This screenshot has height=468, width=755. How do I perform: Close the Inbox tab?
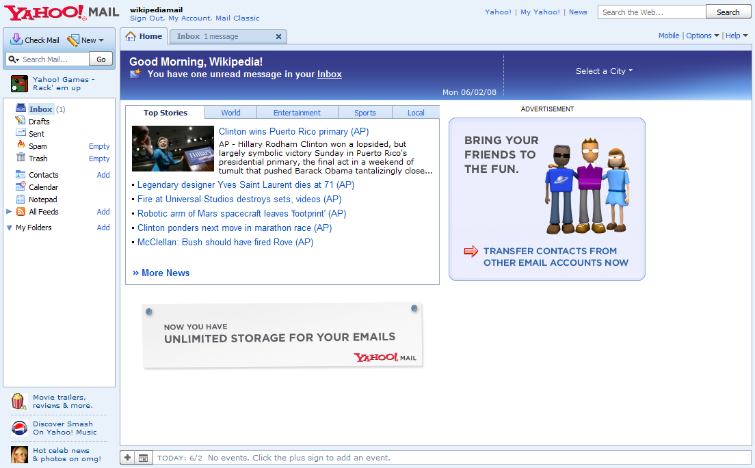(278, 37)
